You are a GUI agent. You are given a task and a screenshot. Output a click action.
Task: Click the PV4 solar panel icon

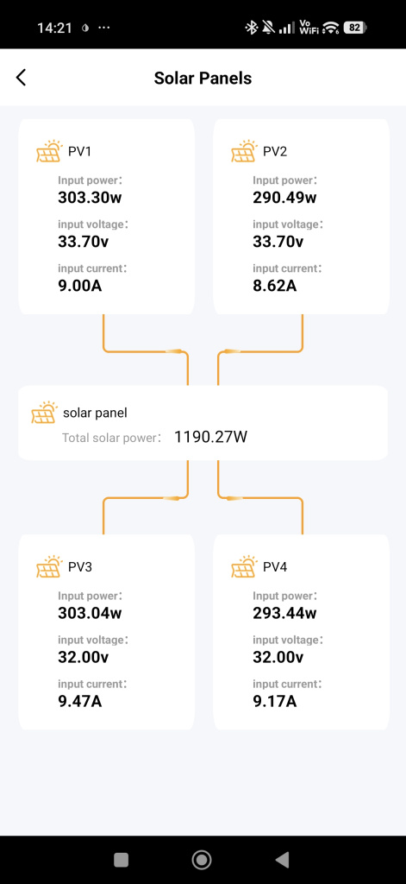243,566
